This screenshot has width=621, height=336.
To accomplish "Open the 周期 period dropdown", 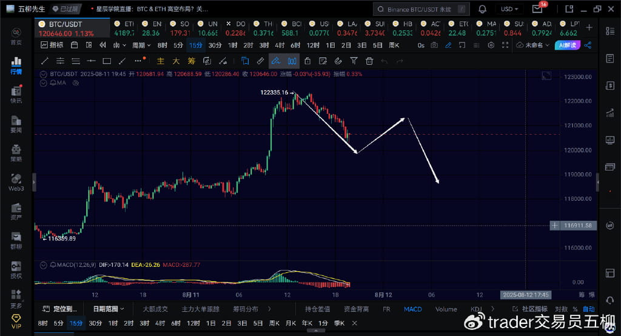I will (x=141, y=45).
